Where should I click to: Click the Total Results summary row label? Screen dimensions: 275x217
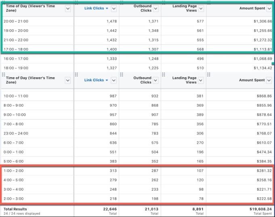15,209
